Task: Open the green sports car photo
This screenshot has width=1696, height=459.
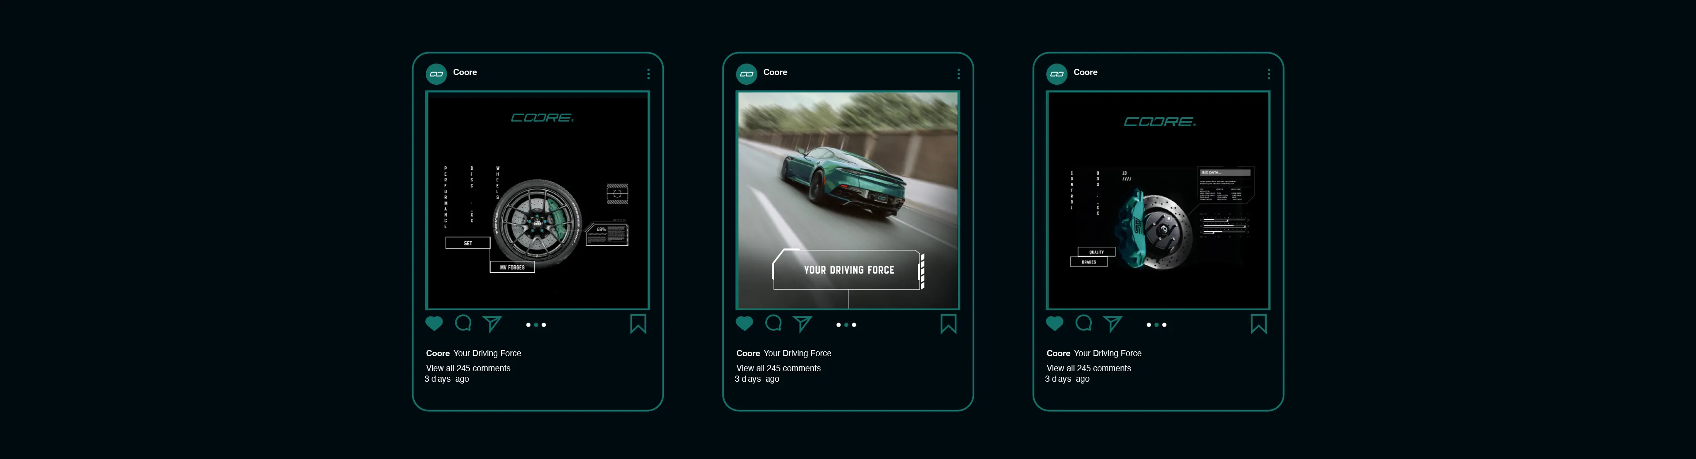Action: pyautogui.click(x=848, y=200)
